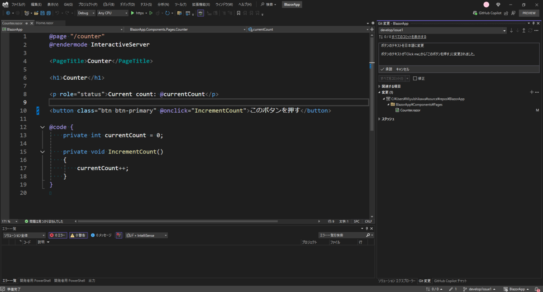Switch to the ソリューション エクスプローラー tab
The width and height of the screenshot is (543, 292).
pyautogui.click(x=396, y=281)
